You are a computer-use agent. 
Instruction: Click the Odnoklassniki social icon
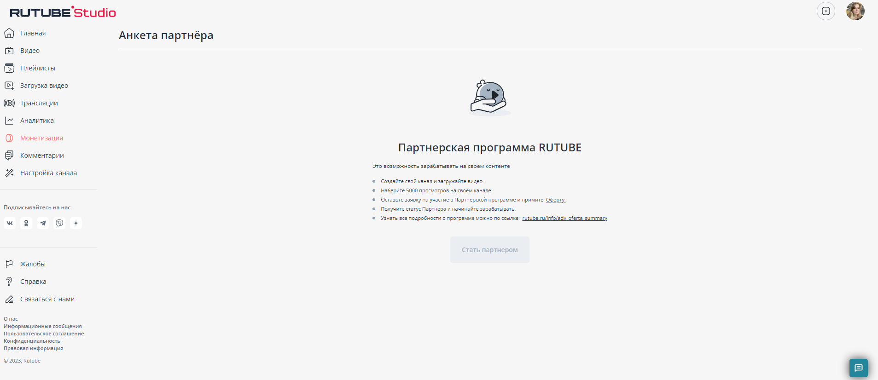(26, 223)
